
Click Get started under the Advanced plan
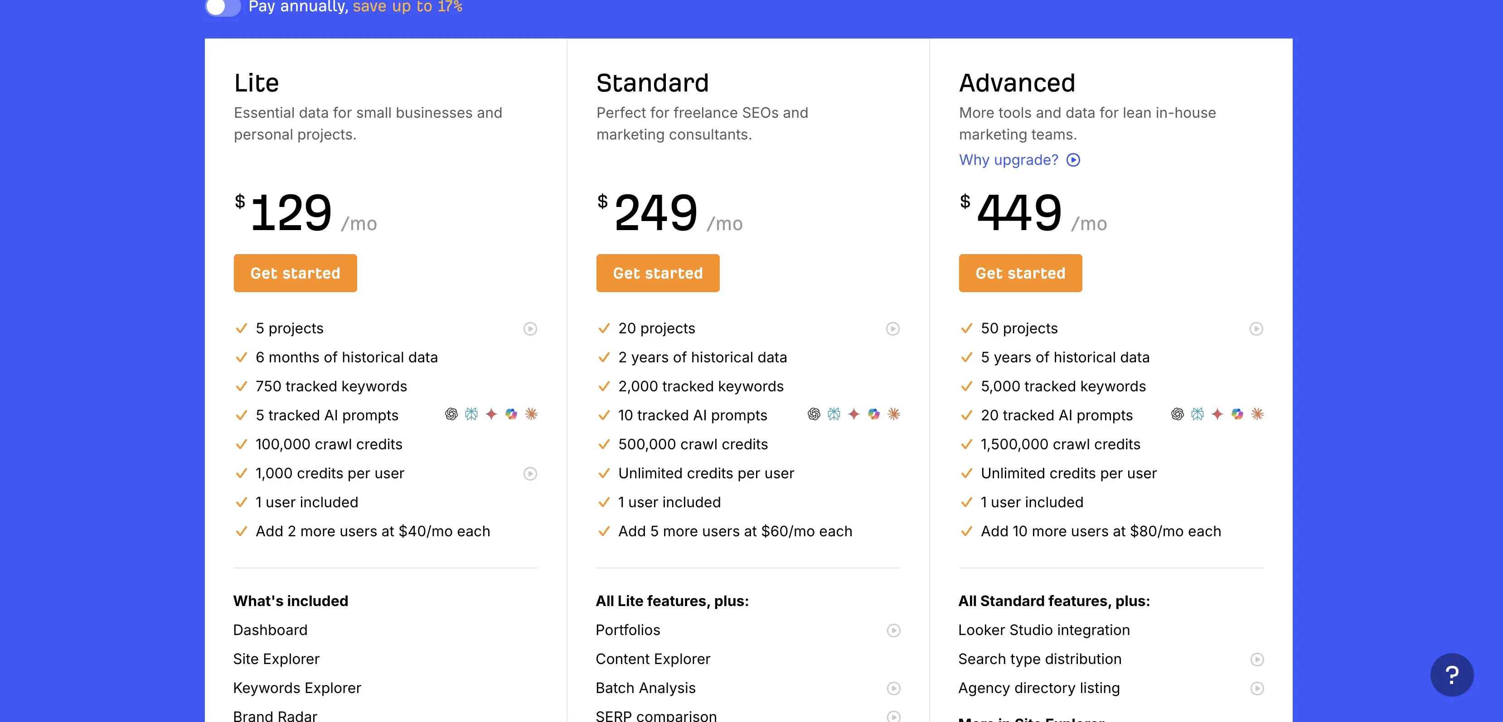coord(1020,273)
